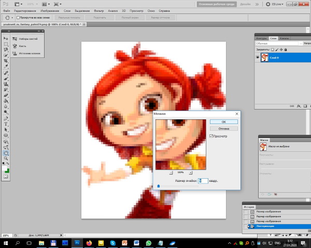
Task: Open the status bar info arrow
Action: pyautogui.click(x=61, y=235)
